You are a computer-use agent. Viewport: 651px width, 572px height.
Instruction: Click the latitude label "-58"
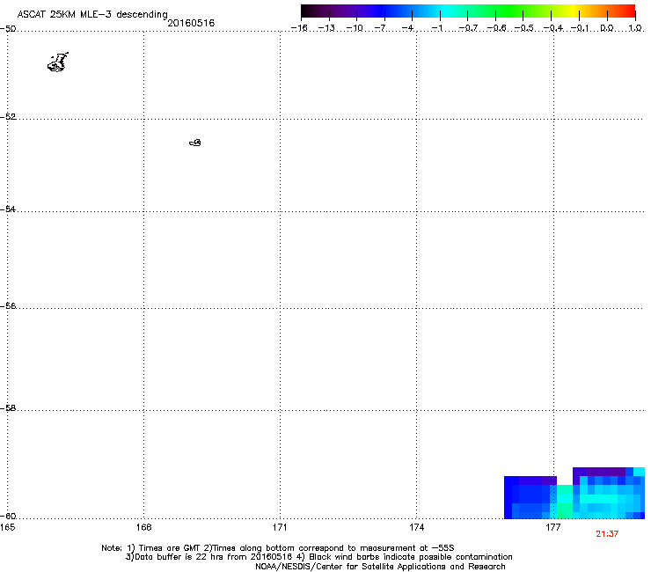tap(8, 408)
